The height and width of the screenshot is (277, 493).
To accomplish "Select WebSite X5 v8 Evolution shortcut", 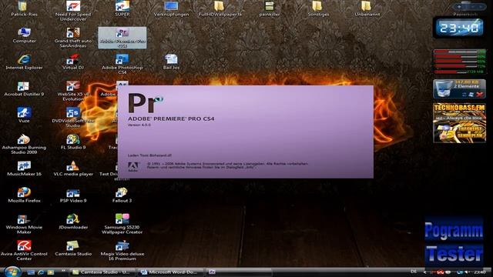I will (73, 91).
